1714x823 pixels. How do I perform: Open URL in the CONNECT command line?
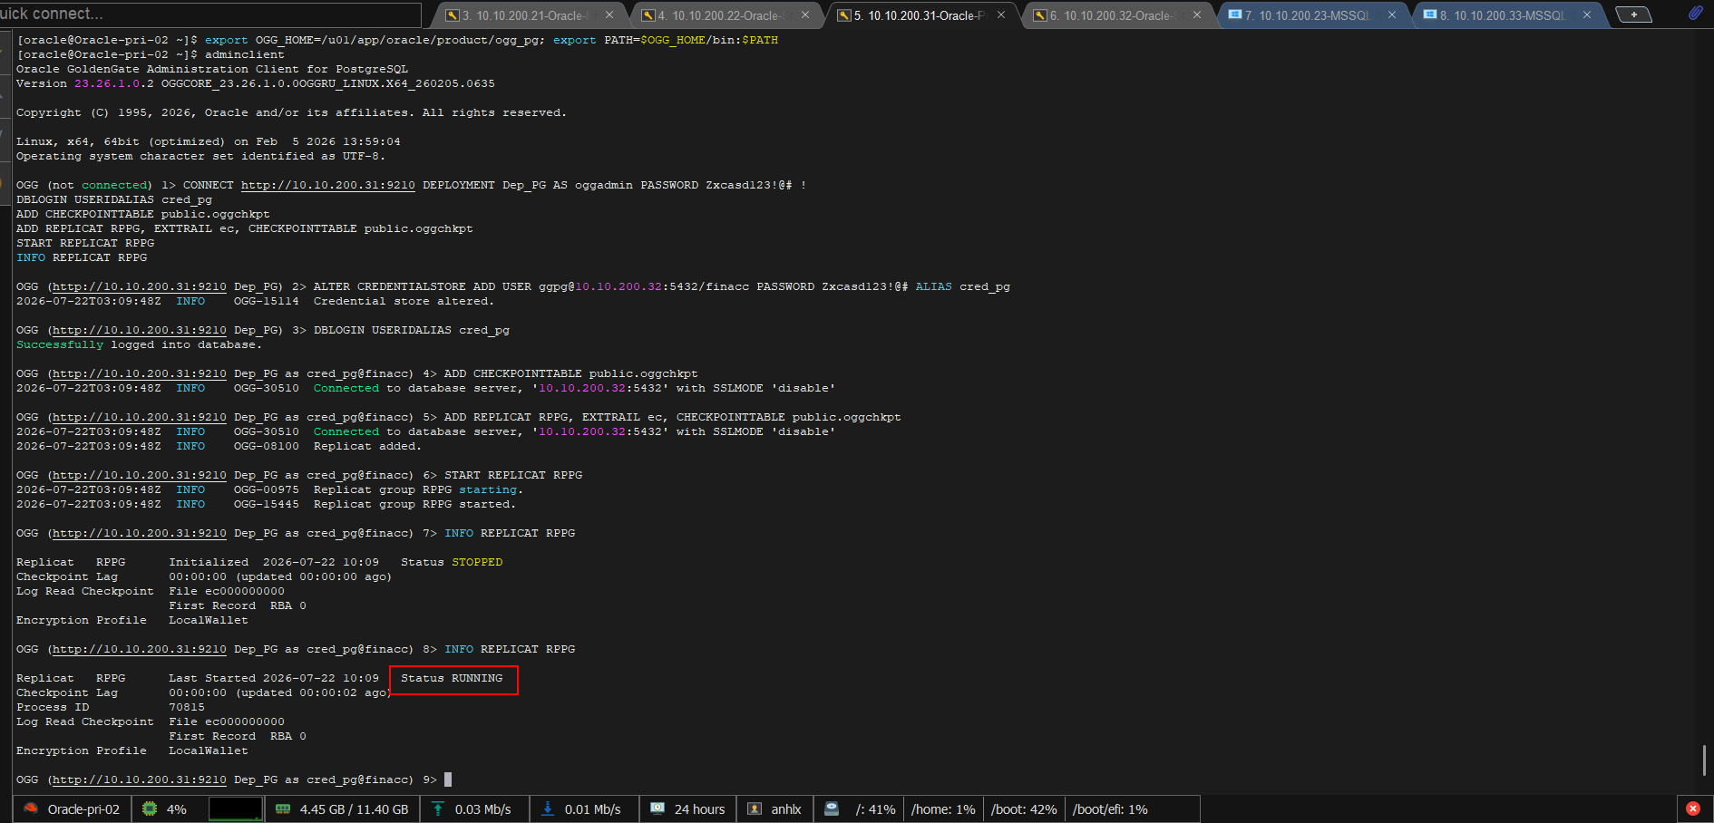coord(327,185)
